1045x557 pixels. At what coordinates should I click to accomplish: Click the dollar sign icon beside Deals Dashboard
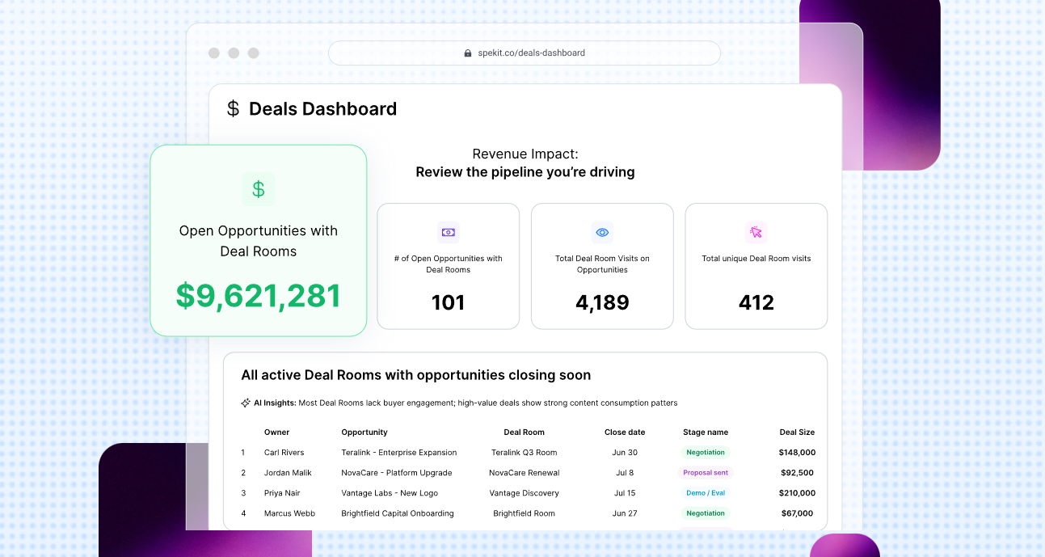pyautogui.click(x=233, y=109)
